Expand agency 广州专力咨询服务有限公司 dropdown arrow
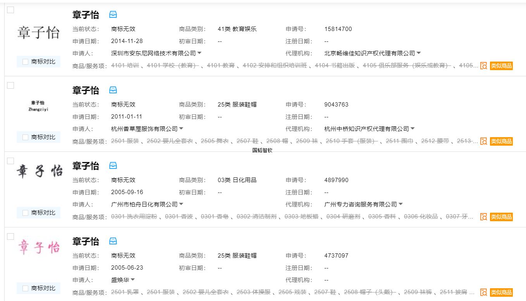The image size is (526, 301). click(x=400, y=204)
